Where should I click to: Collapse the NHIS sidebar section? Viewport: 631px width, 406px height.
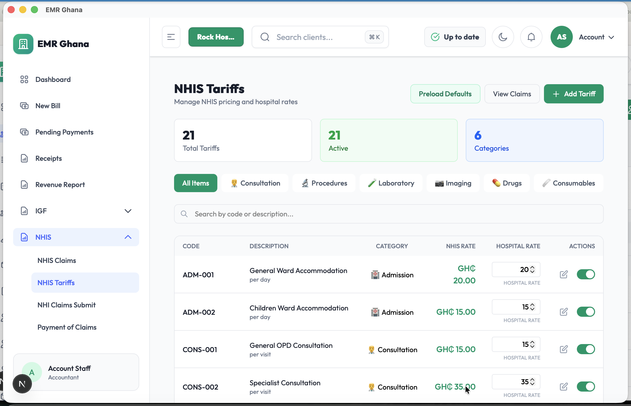pyautogui.click(x=128, y=237)
